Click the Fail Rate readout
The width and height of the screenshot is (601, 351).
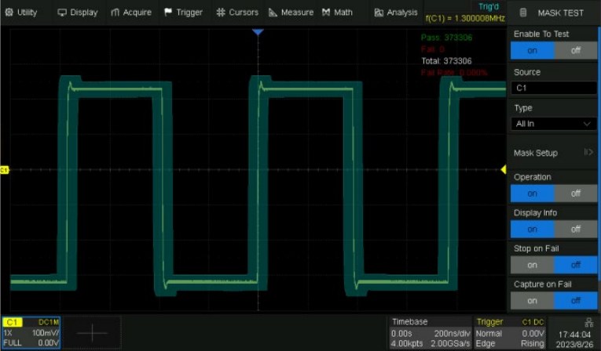pyautogui.click(x=454, y=72)
